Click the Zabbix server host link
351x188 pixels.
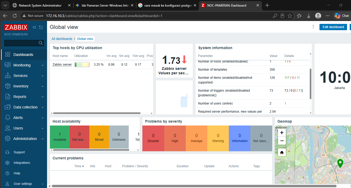pyautogui.click(x=62, y=65)
